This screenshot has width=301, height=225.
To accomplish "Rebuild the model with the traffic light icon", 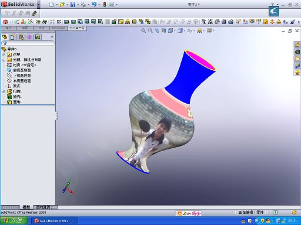I will click(105, 4).
